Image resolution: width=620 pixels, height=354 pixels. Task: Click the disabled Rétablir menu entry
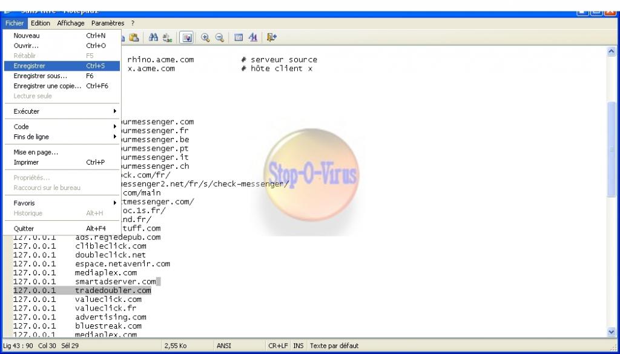click(62, 56)
